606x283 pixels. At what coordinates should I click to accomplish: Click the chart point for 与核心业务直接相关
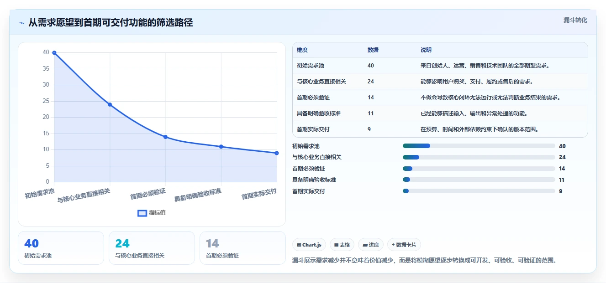click(110, 104)
